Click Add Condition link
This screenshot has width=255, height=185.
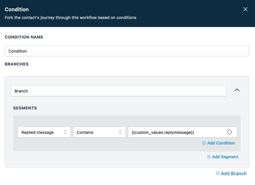point(218,143)
